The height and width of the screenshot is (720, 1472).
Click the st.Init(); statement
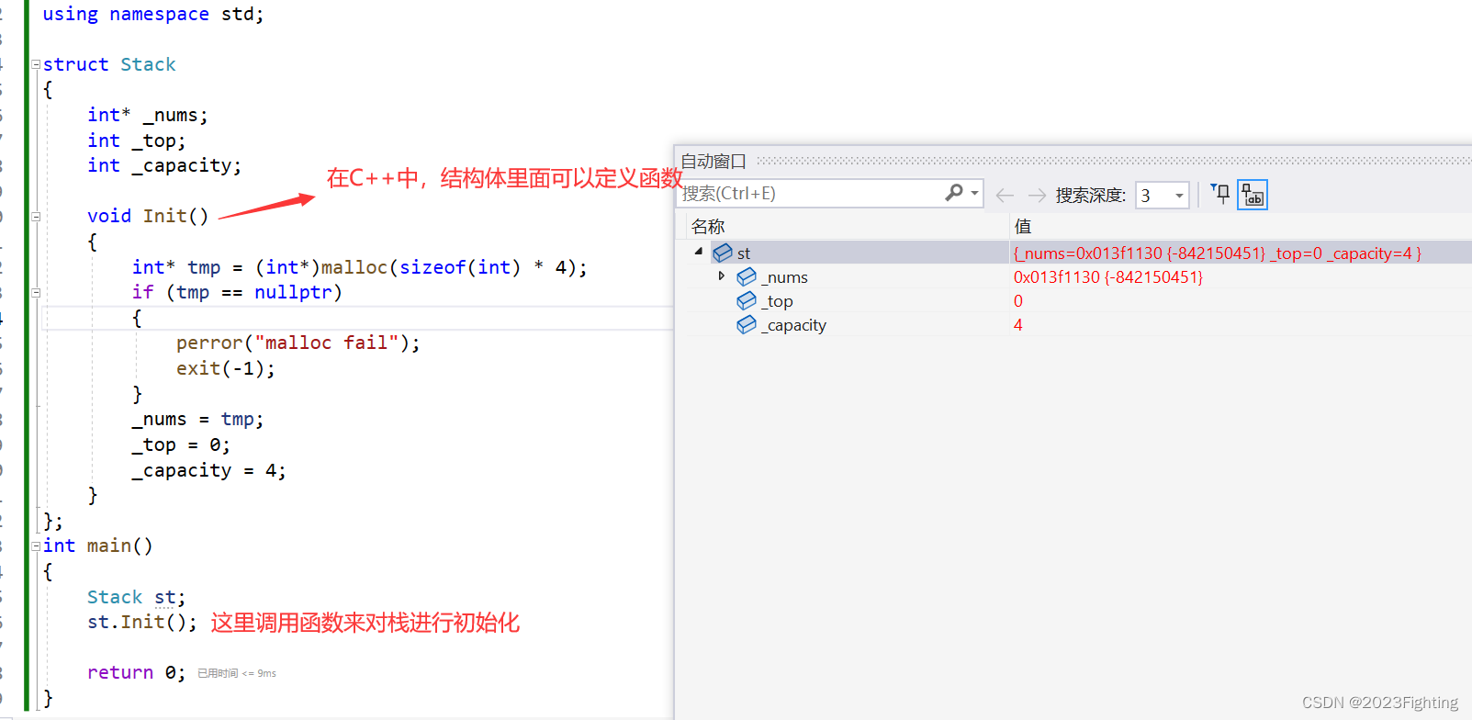pyautogui.click(x=142, y=622)
